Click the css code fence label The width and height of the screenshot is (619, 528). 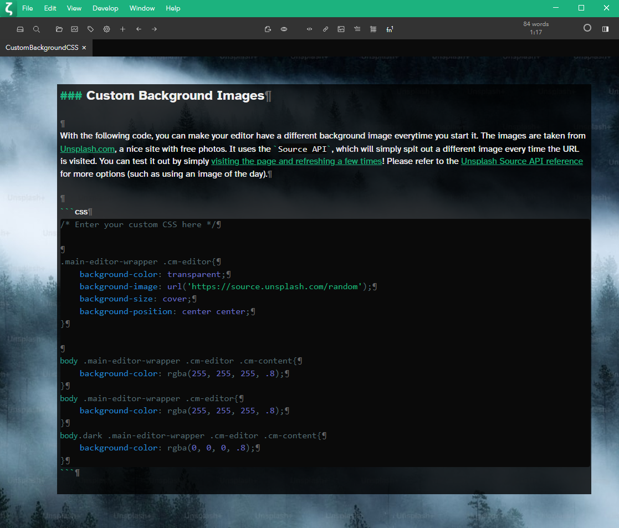pos(81,212)
